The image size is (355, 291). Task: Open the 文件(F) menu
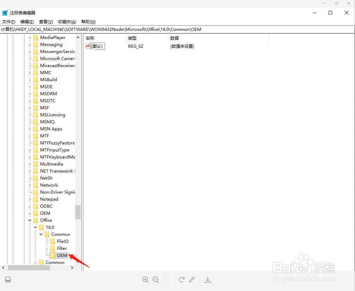click(x=8, y=21)
